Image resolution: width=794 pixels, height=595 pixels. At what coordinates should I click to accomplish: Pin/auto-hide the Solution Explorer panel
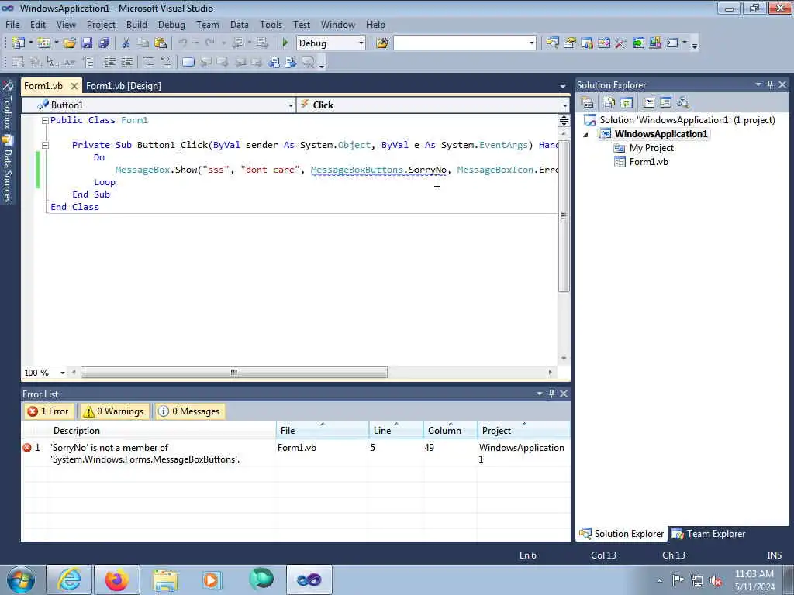[771, 84]
